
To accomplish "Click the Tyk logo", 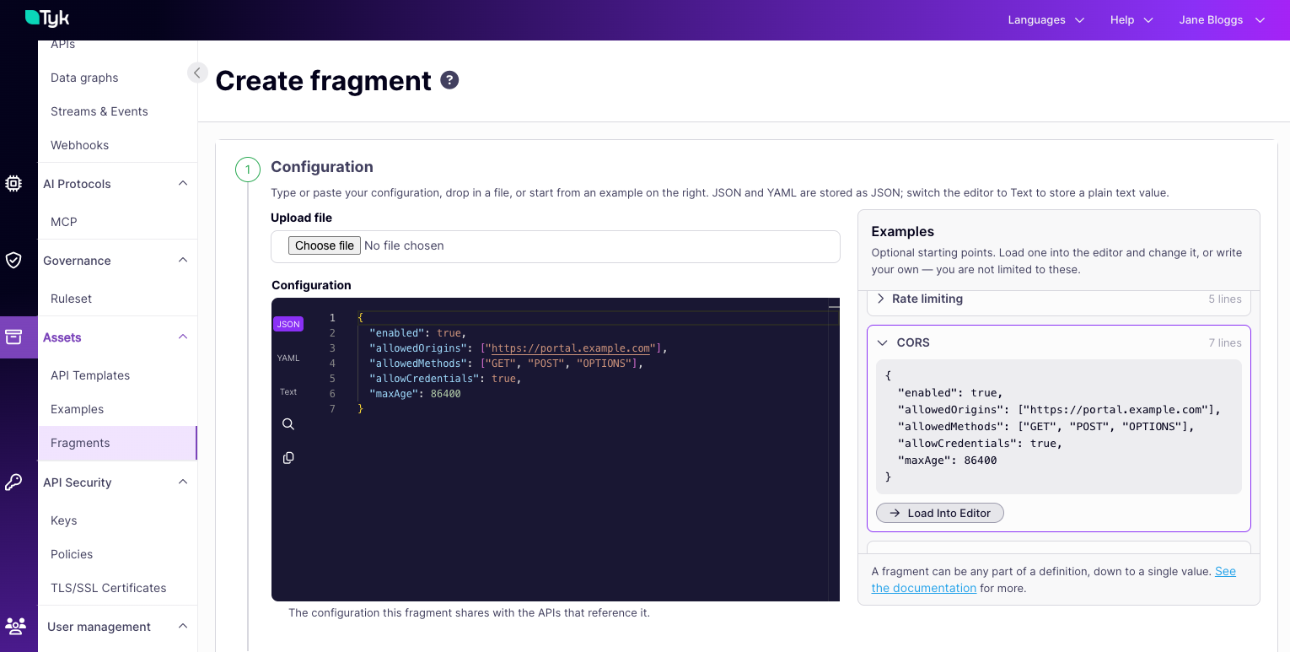I will pyautogui.click(x=47, y=18).
